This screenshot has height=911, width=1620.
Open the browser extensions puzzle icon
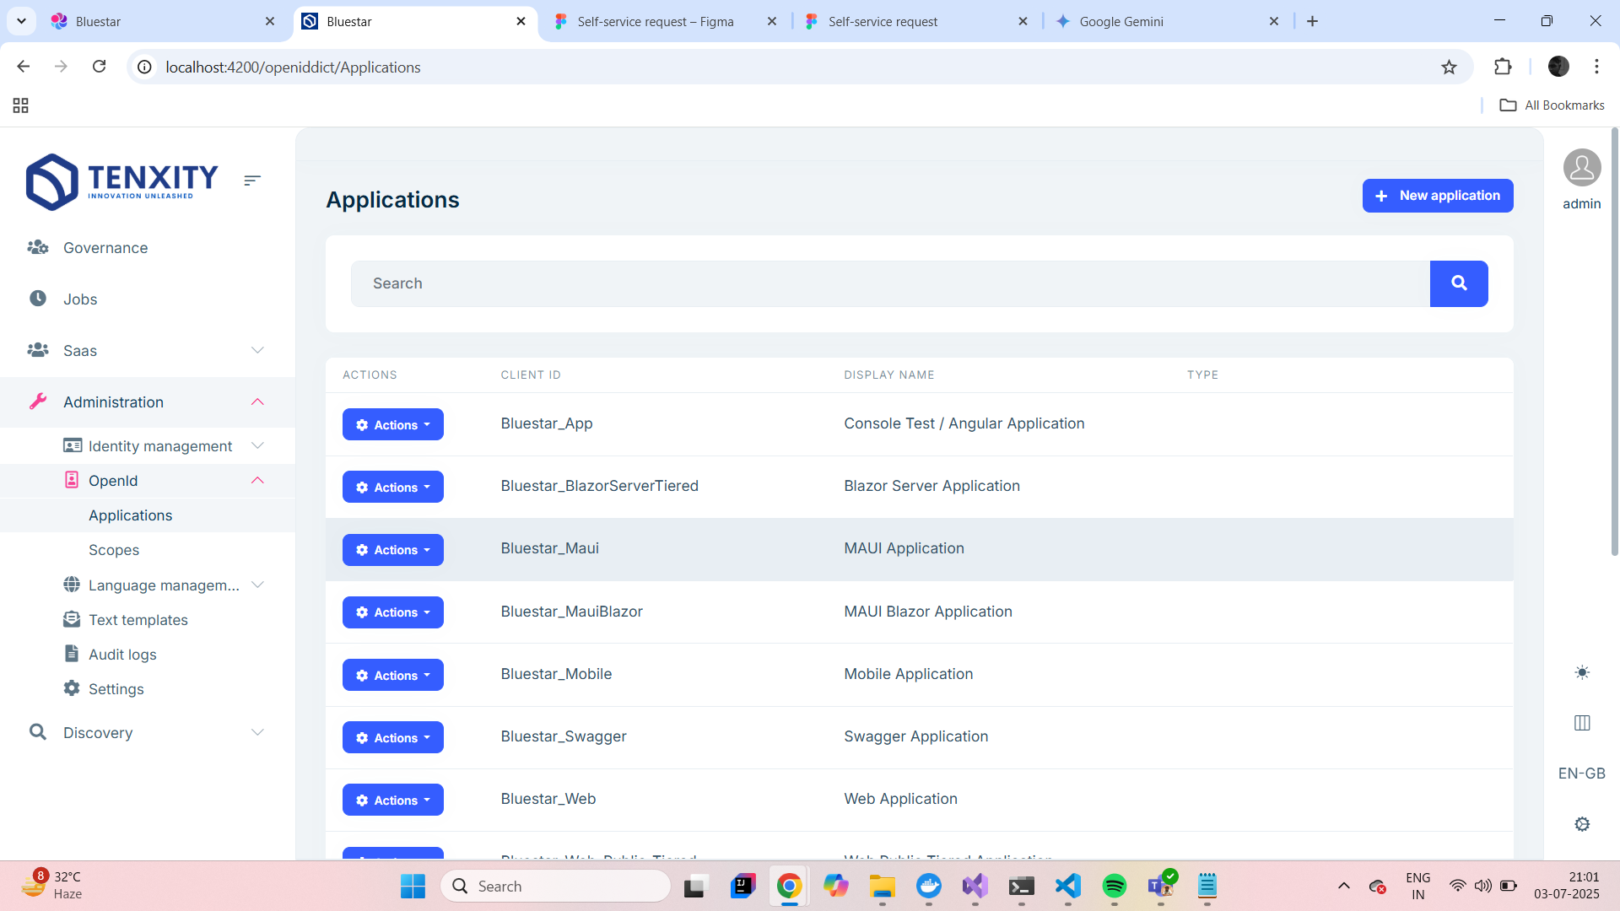1503,67
